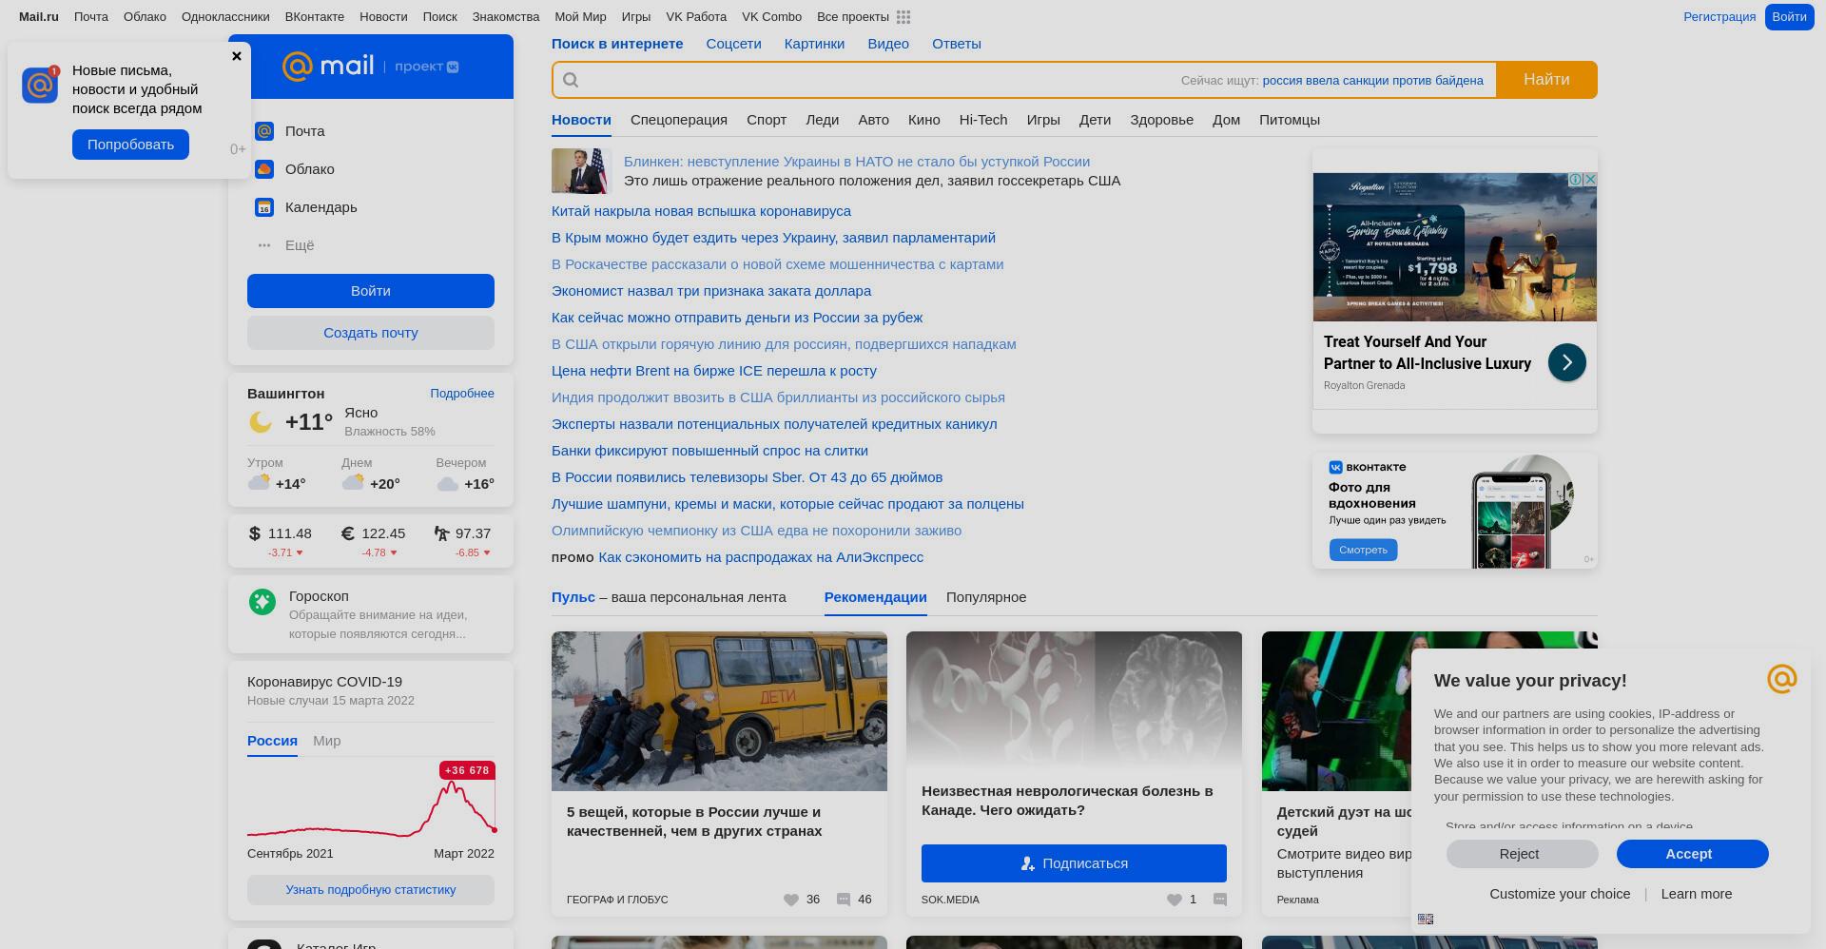Close the new letters popup
This screenshot has width=1826, height=949.
(237, 56)
